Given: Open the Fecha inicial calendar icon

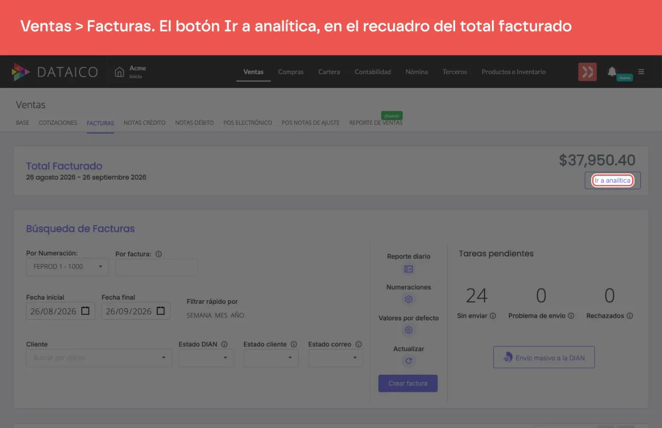Looking at the screenshot, I should coord(86,311).
